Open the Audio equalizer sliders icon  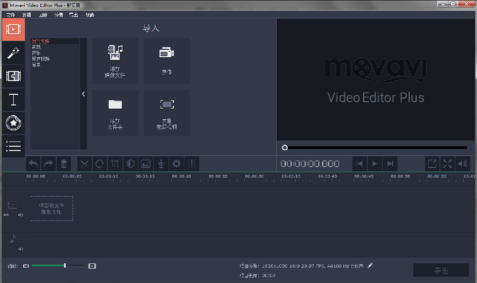click(x=192, y=164)
